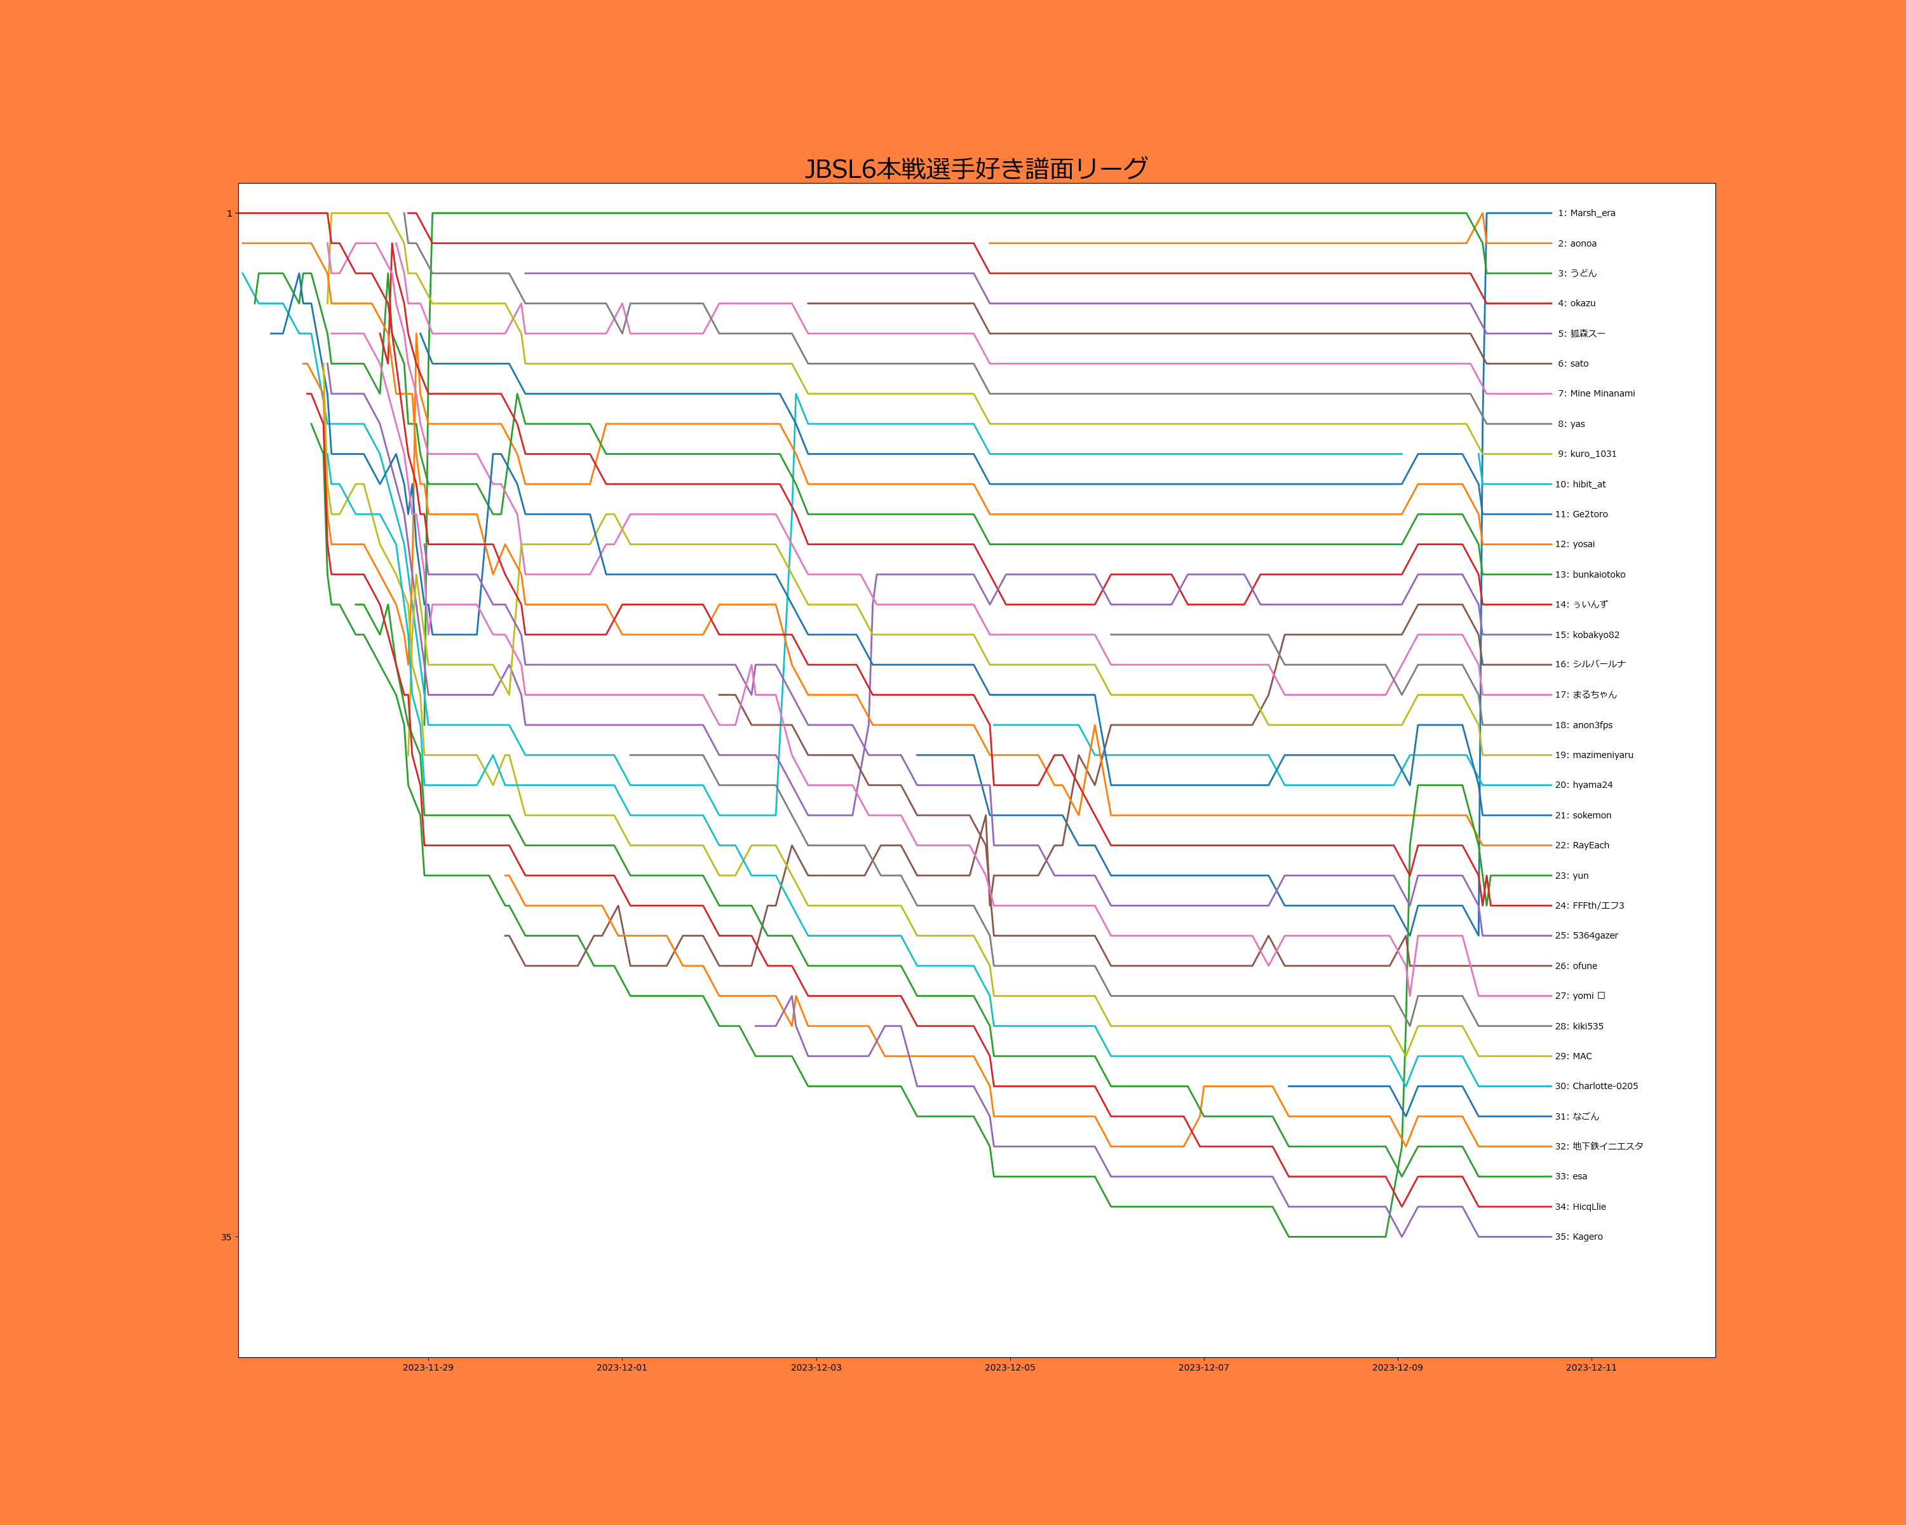Click the 2023-12-11 x-axis date tick
The image size is (1906, 1525).
[x=1592, y=1367]
